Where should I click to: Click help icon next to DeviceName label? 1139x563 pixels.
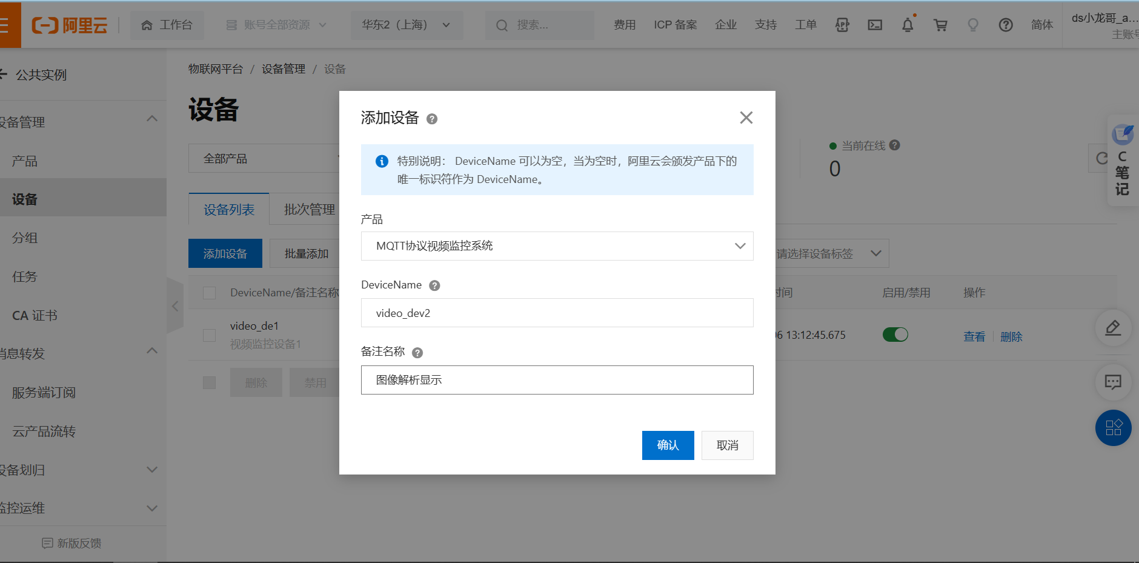click(434, 285)
